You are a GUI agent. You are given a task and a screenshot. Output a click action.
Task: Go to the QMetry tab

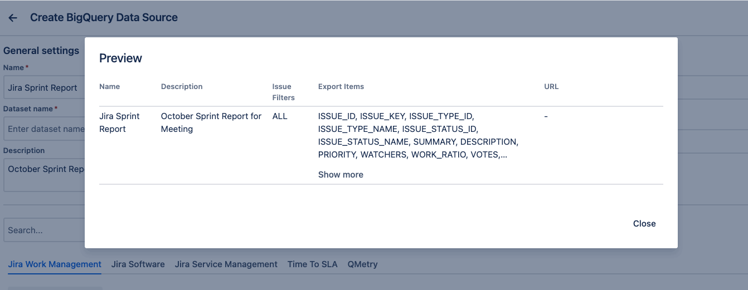tap(362, 264)
